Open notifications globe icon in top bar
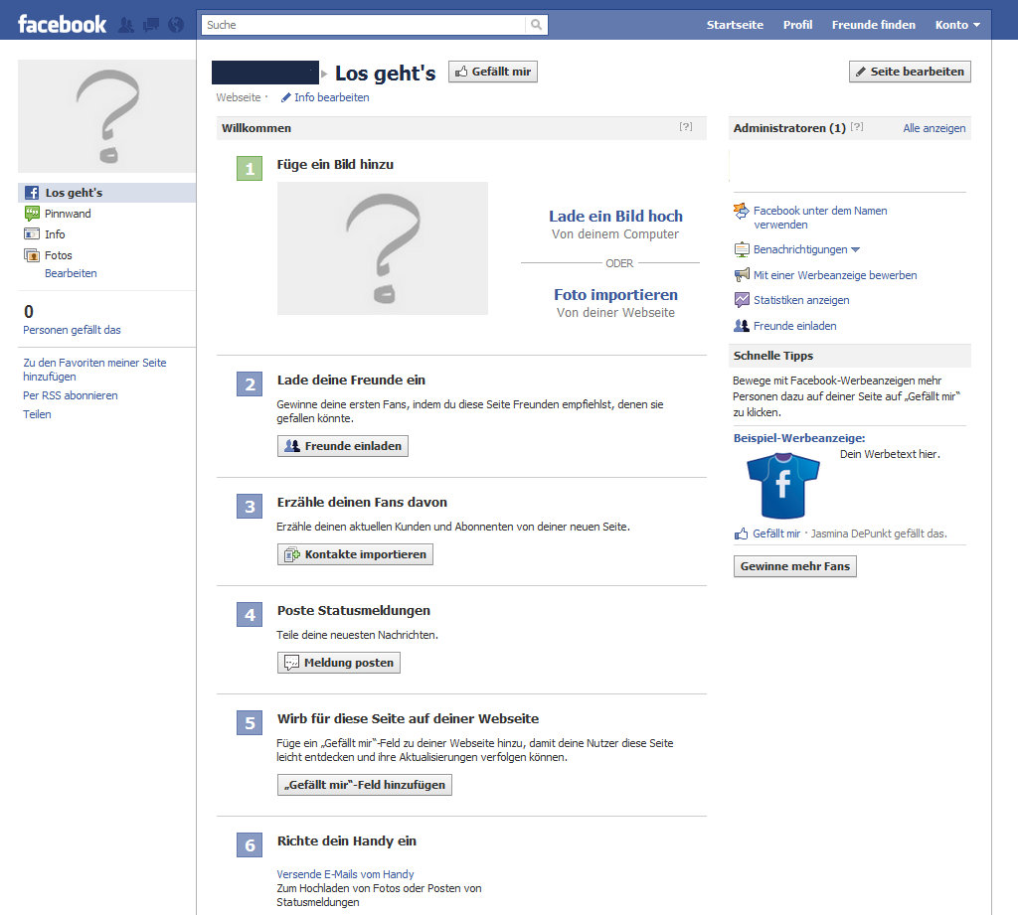Screen dimensions: 1018x915 [x=176, y=25]
